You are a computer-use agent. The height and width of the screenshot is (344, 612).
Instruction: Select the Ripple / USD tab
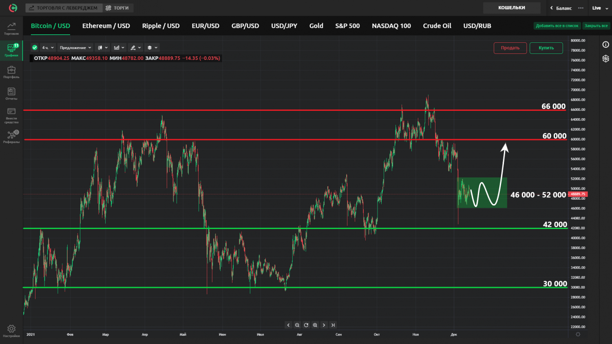coord(161,26)
